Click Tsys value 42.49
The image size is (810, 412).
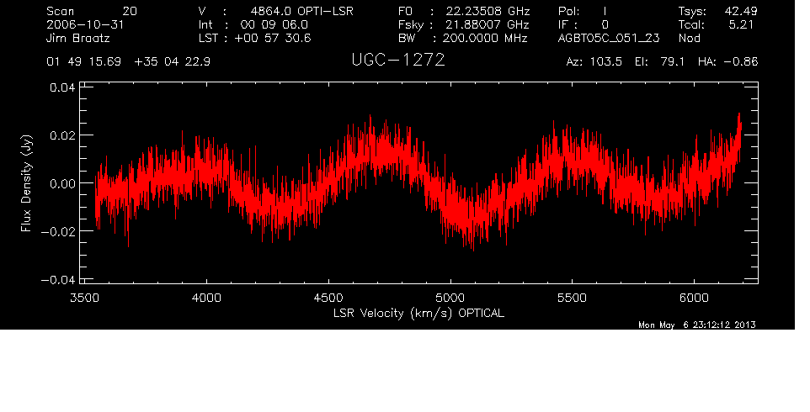pos(740,11)
